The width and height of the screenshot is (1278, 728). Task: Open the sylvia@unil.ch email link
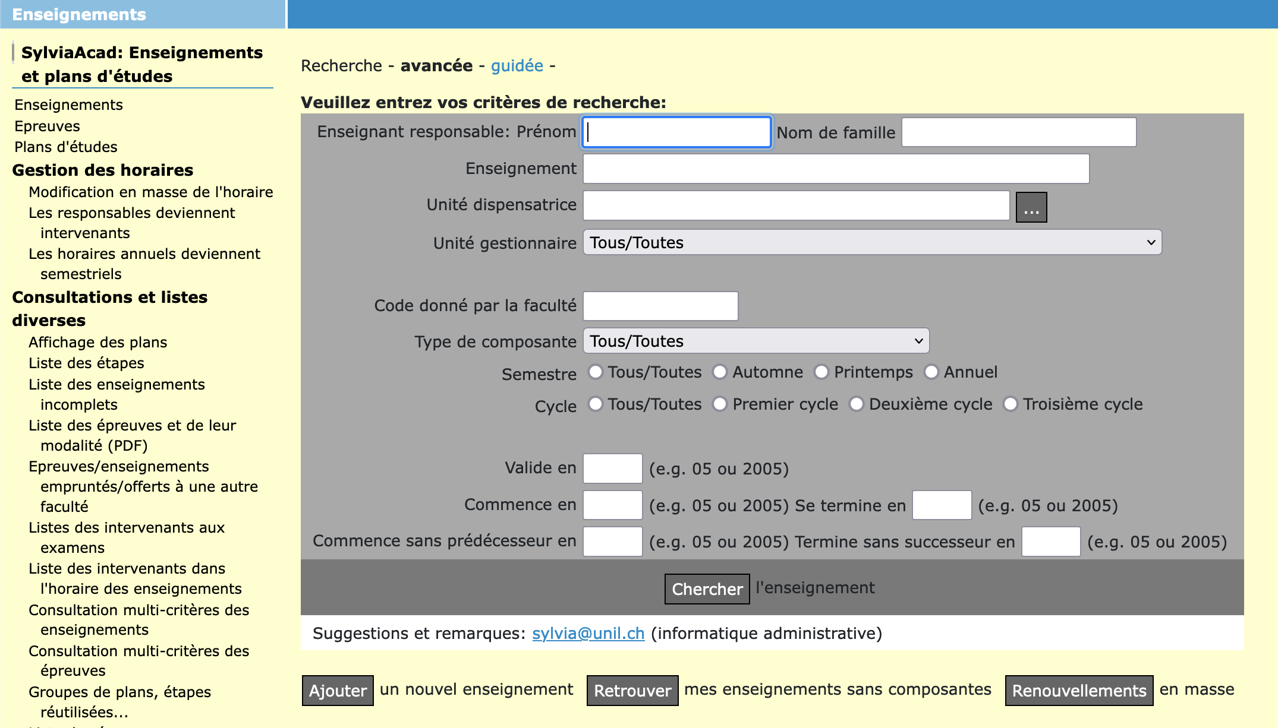[x=588, y=634]
